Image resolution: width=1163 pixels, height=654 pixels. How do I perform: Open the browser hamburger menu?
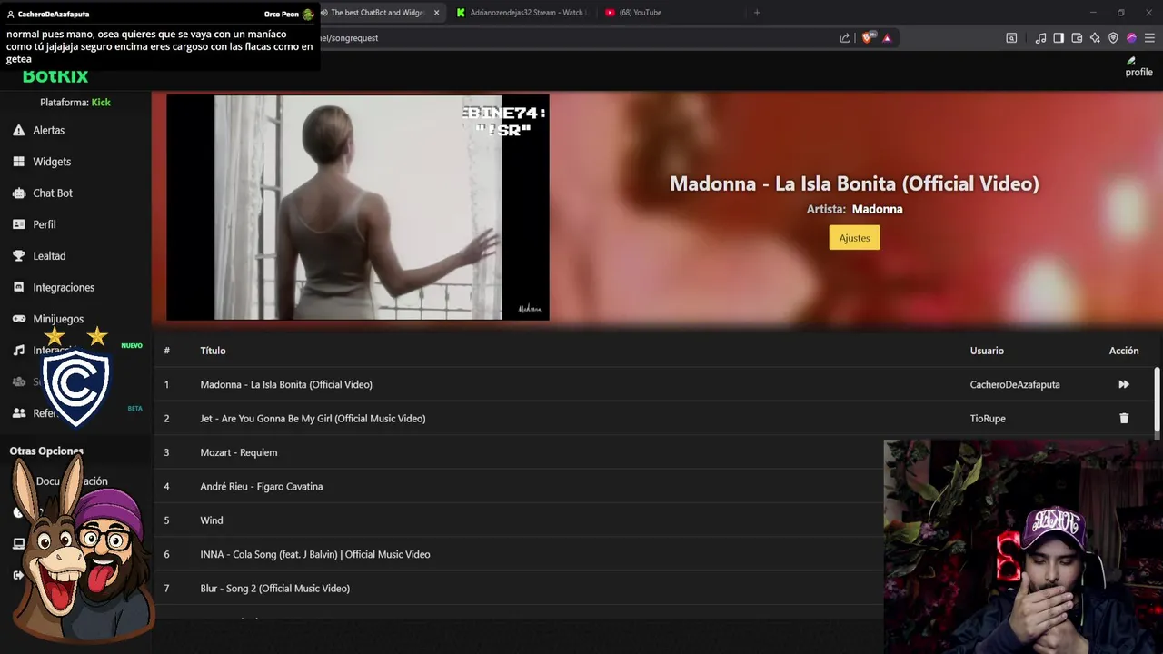pos(1149,38)
